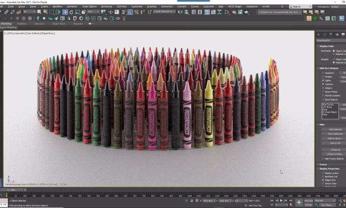Viewport: 346px width, 208px height.
Task: Uncheck the Lights hide checkbox
Action: [323, 80]
